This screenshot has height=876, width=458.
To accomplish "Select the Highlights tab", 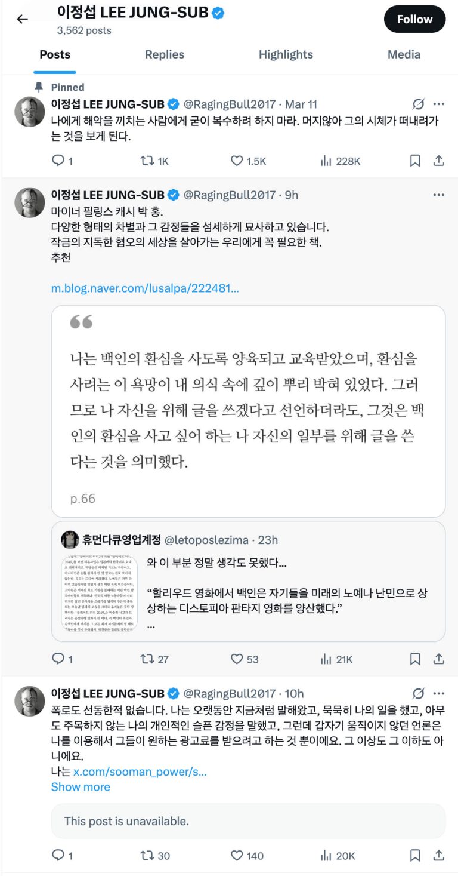I will tap(286, 54).
